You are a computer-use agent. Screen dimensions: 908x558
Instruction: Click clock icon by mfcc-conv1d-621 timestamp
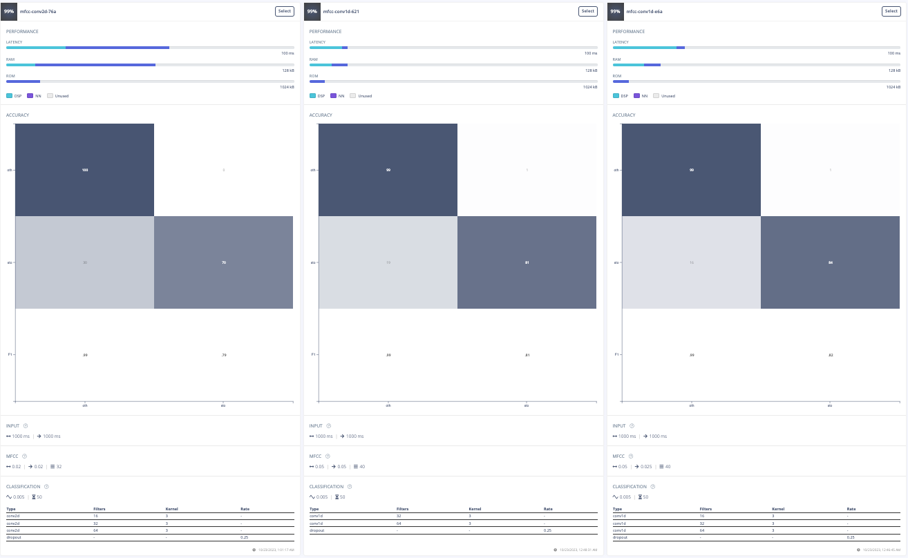[556, 550]
